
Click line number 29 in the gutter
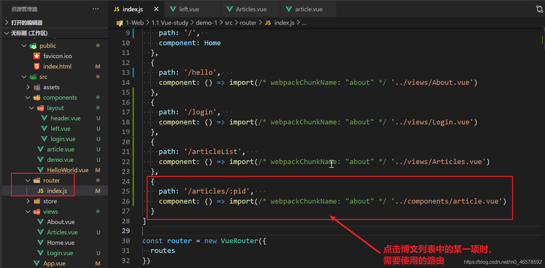(126, 231)
